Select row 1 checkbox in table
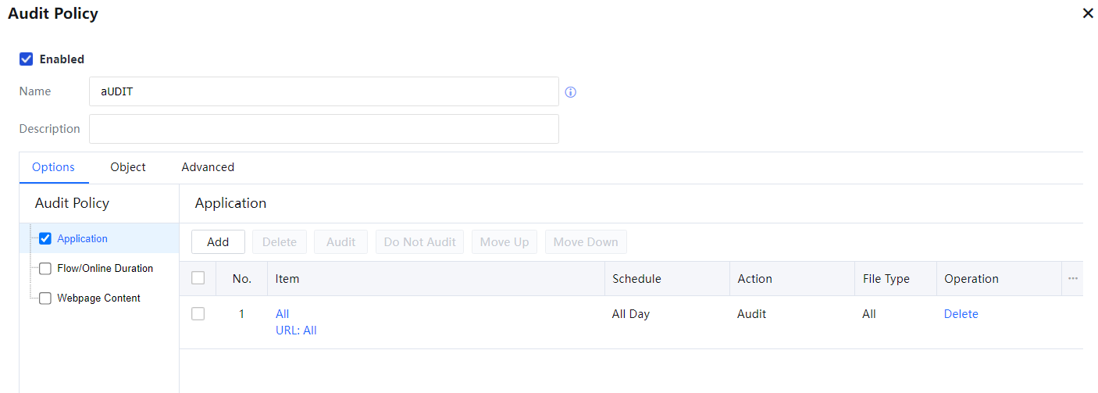 point(198,314)
